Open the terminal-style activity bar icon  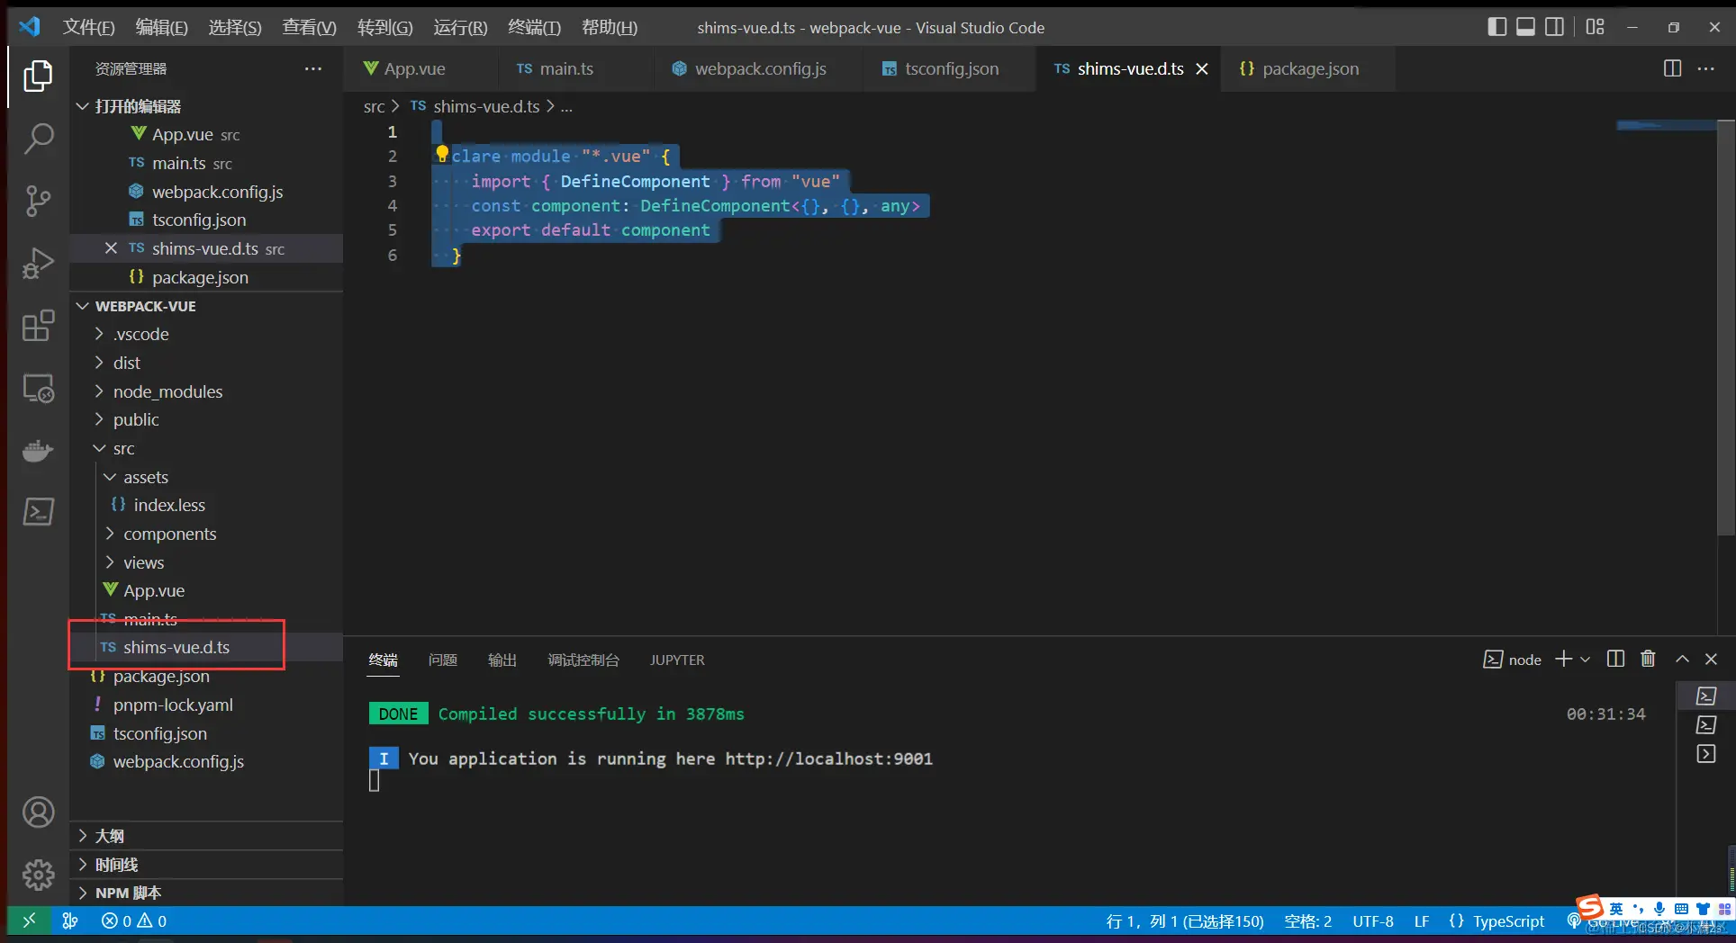pos(38,512)
